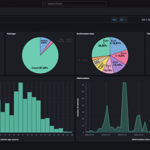Viewport: 150px width, 150px height.
Task: Click the bar for vehicle age 18
Action: pos(30,112)
